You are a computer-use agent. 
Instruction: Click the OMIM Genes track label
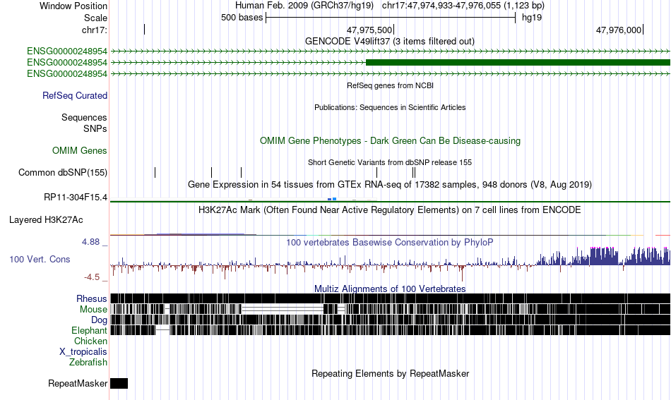(x=80, y=151)
